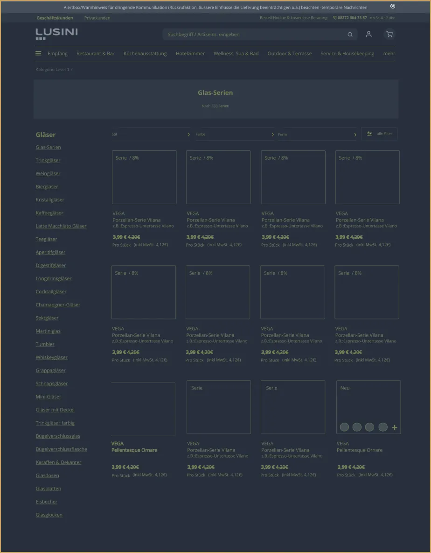Open the Mini-Gläser category
This screenshot has height=553, width=431.
[x=48, y=397]
